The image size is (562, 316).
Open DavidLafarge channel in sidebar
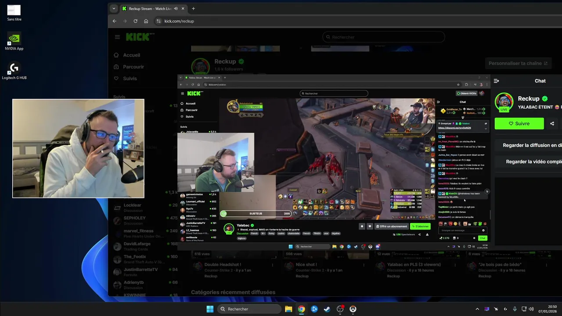tap(145, 246)
